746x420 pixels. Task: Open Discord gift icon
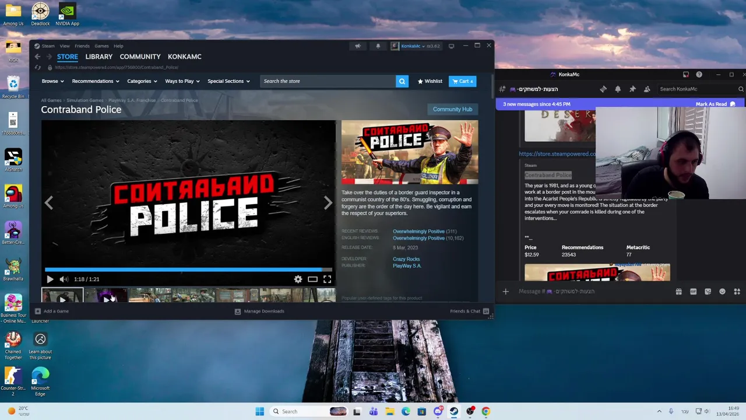click(678, 292)
